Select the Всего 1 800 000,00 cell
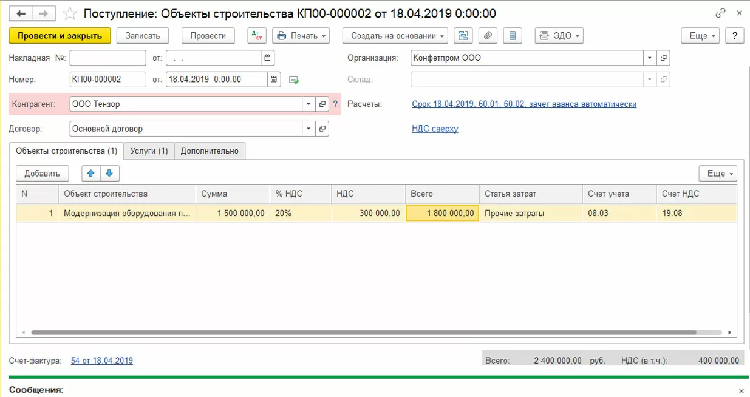Viewport: 750px width, 397px height. tap(442, 213)
